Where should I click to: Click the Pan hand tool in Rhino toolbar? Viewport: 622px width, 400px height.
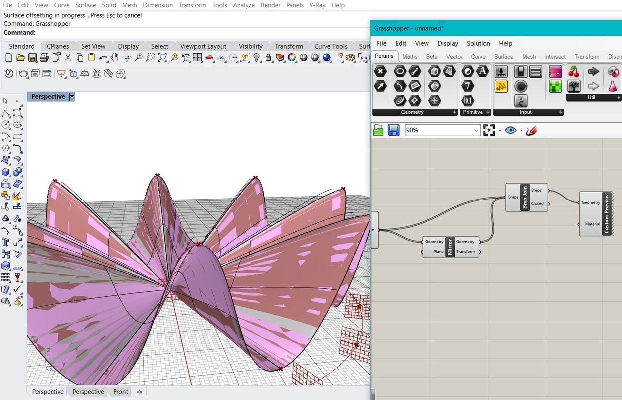(x=115, y=58)
